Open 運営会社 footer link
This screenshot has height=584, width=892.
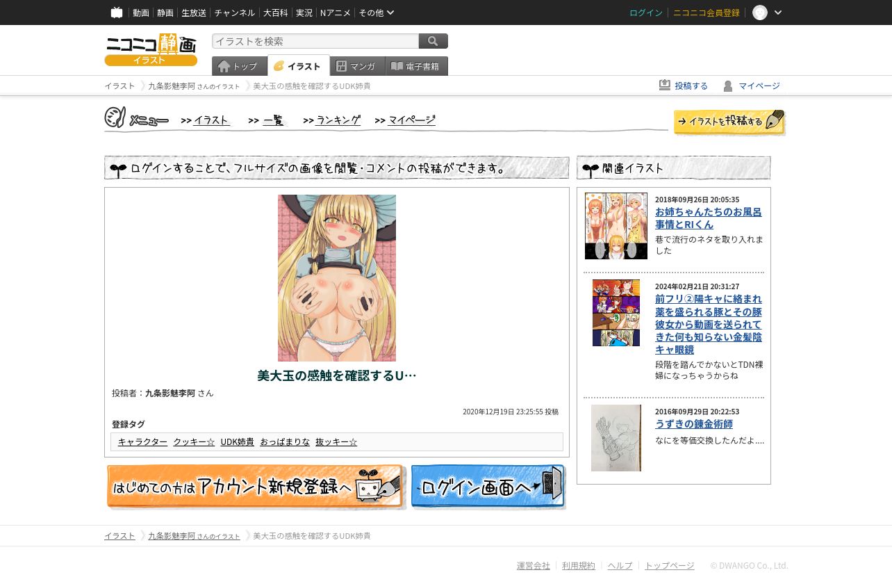(x=534, y=566)
